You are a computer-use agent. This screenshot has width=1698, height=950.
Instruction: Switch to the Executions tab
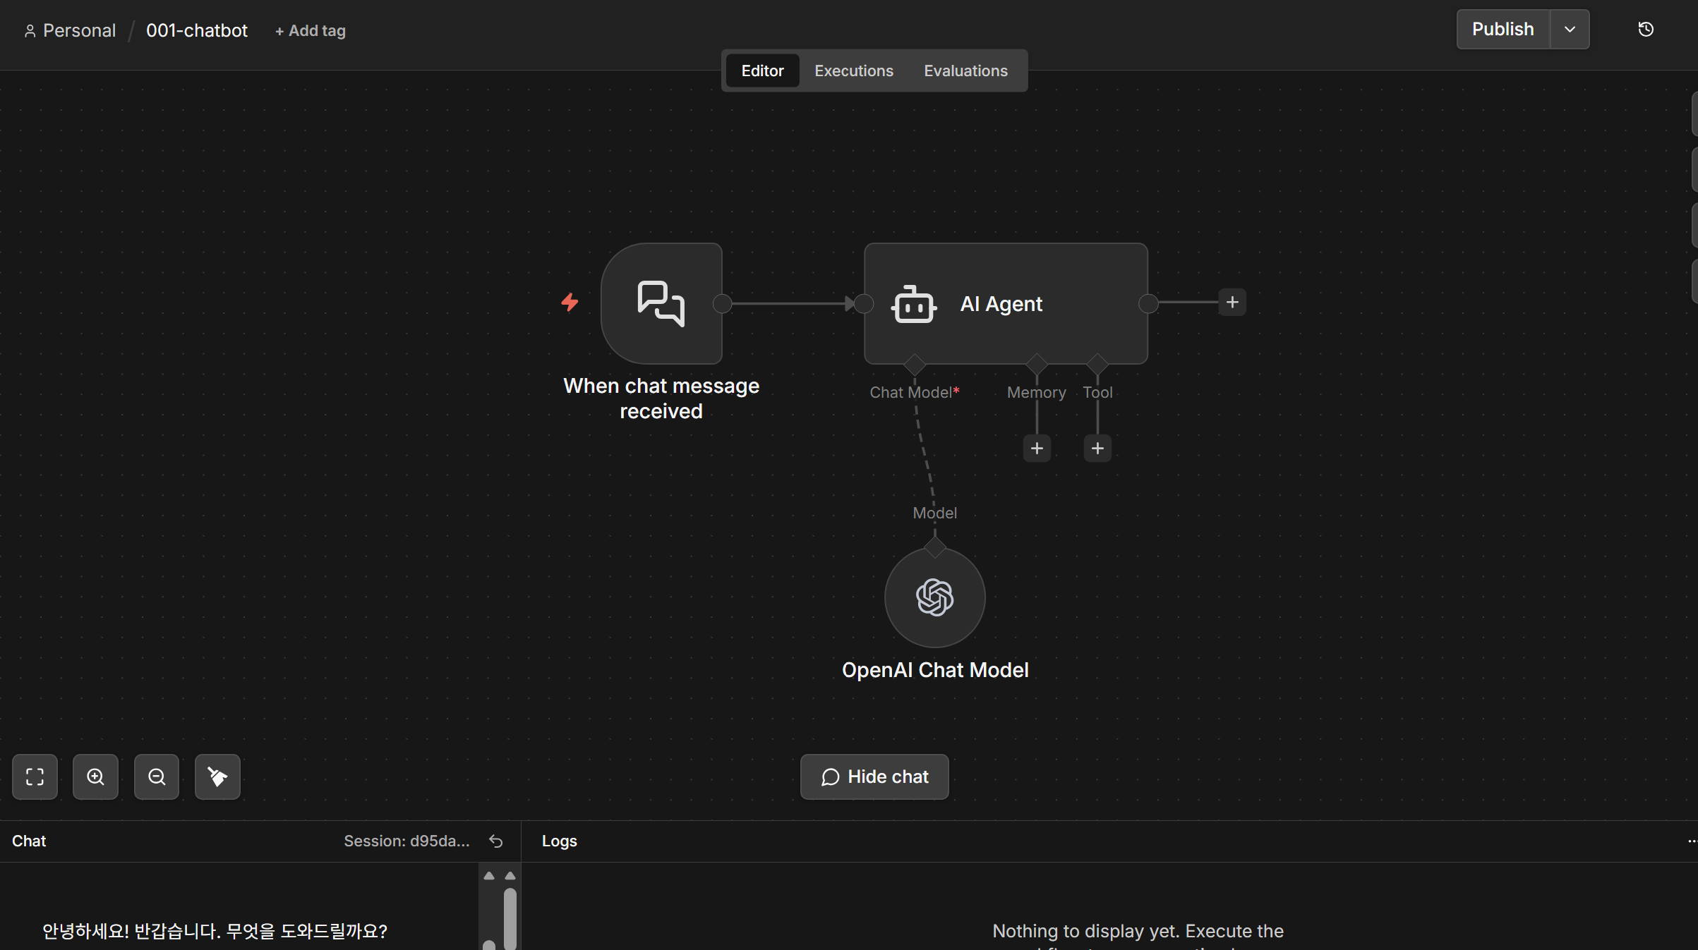853,71
